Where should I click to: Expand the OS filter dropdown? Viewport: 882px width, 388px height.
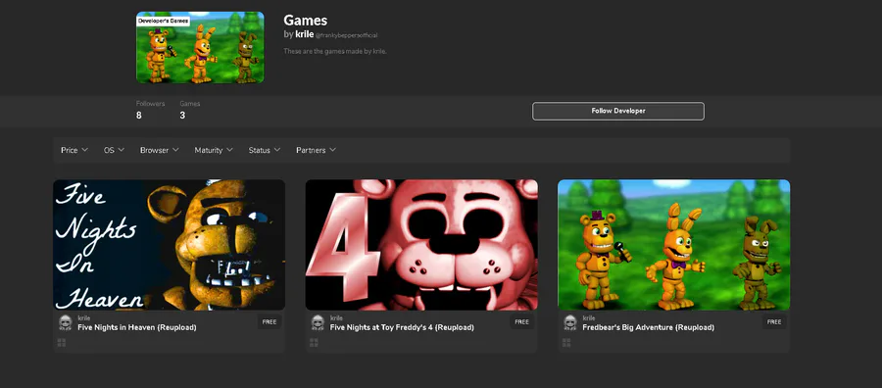[115, 150]
